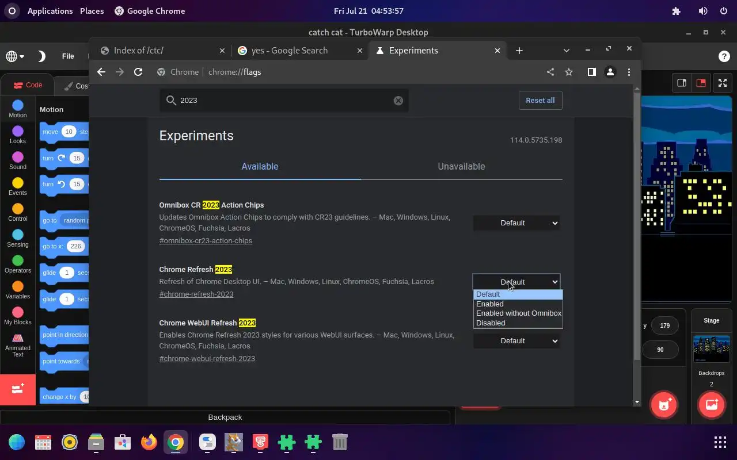The height and width of the screenshot is (460, 737).
Task: Click TurboWarp add extension button
Action: [18, 389]
